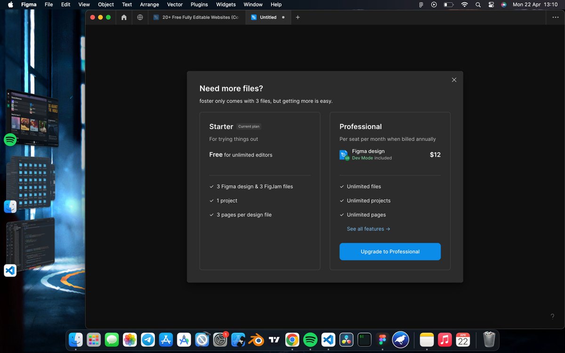Viewport: 565px width, 353px height.
Task: Open help using the question mark icon
Action: [552, 316]
